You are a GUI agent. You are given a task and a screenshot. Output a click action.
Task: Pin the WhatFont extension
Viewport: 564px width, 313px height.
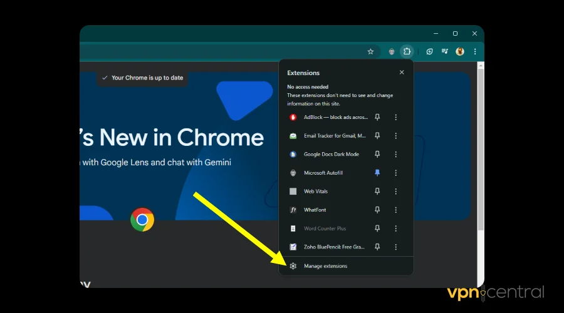coord(377,210)
